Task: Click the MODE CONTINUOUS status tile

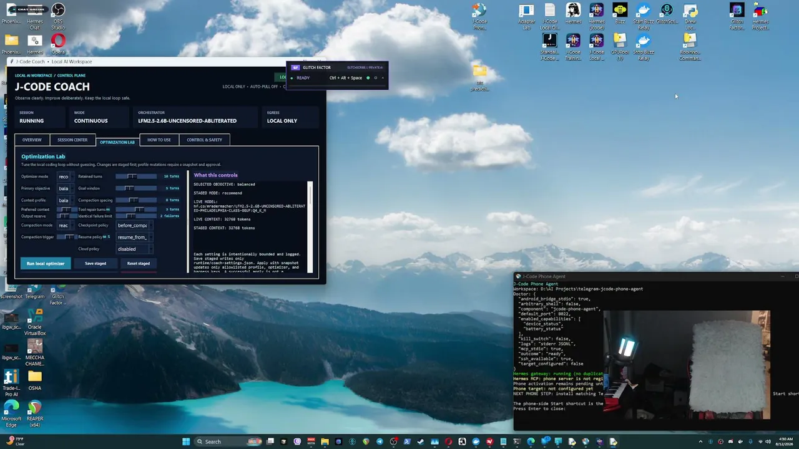Action: point(100,117)
